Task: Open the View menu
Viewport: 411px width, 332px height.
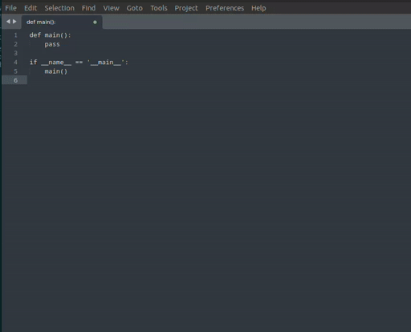Action: tap(111, 8)
